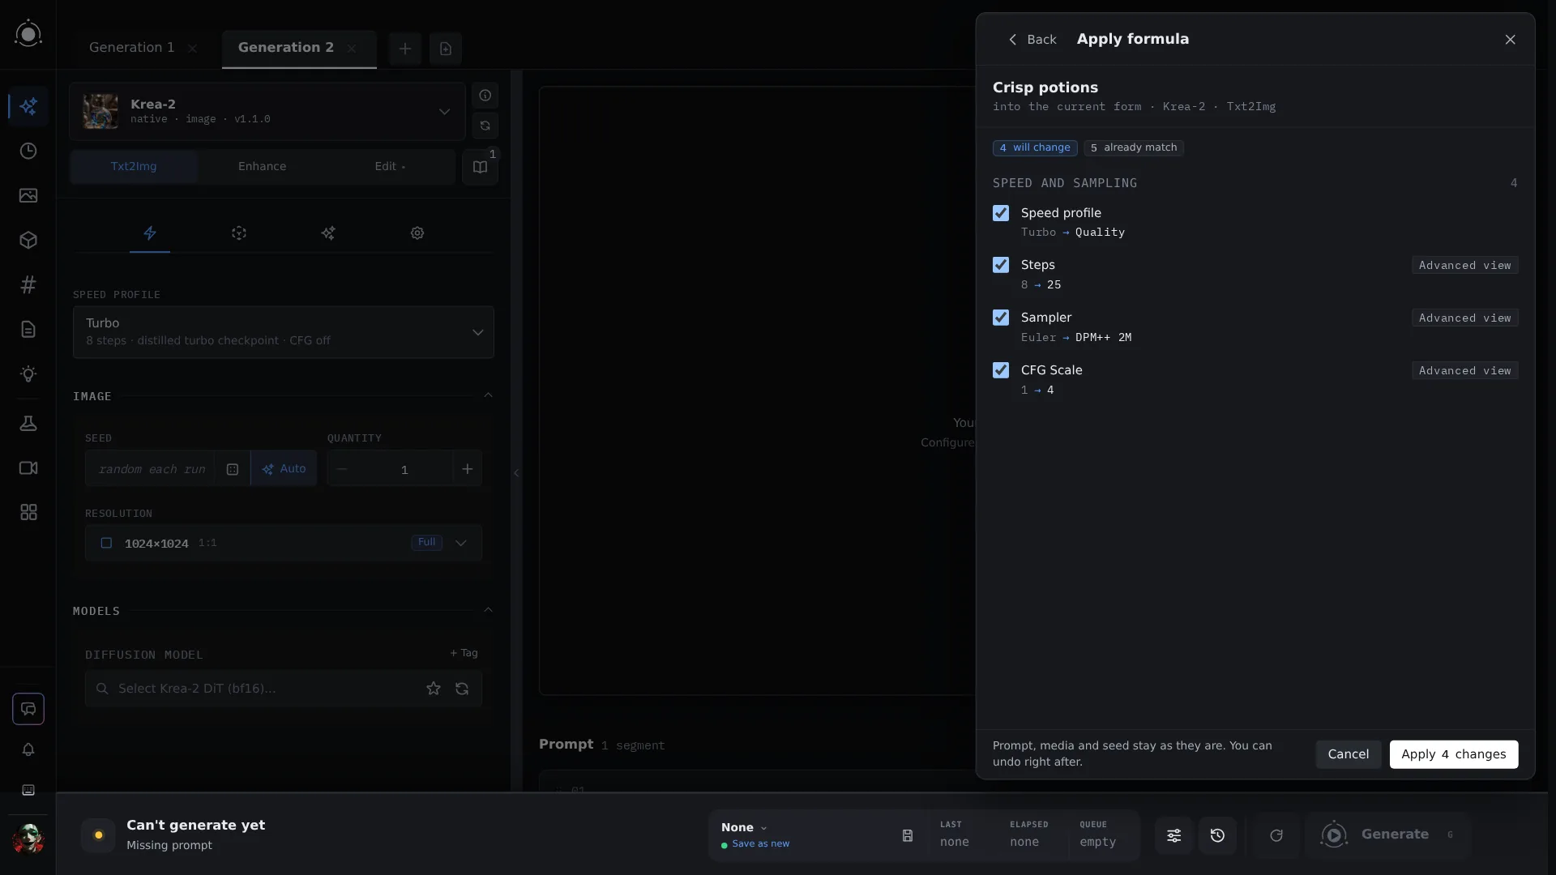Open the Turbo speed profile dropdown
Screen dimensions: 1556x875
coord(284,332)
